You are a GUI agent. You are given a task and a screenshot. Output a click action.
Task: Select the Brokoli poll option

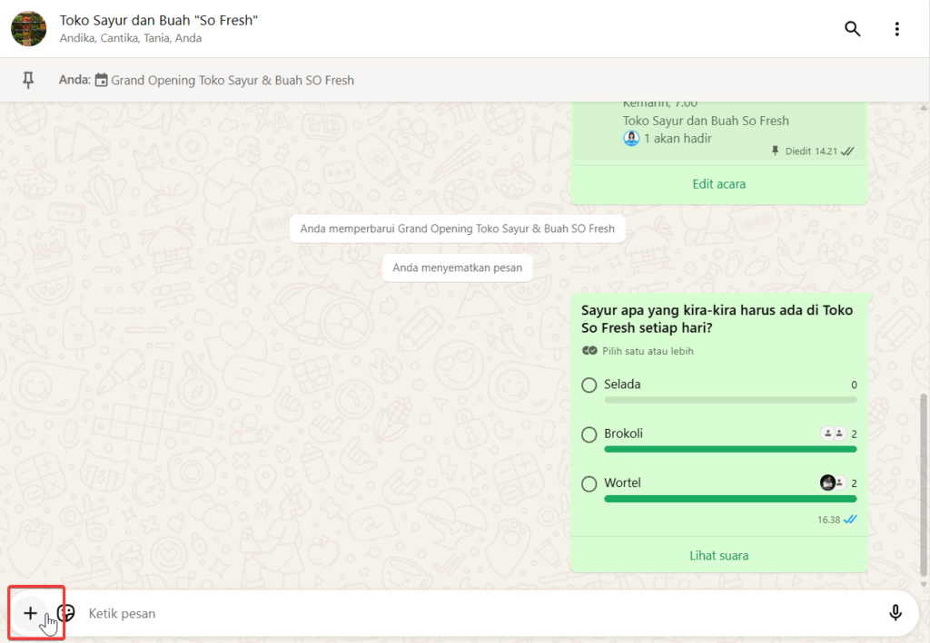[589, 434]
